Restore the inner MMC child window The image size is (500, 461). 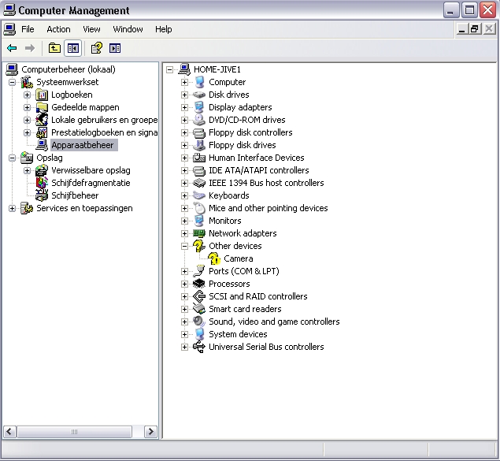475,29
